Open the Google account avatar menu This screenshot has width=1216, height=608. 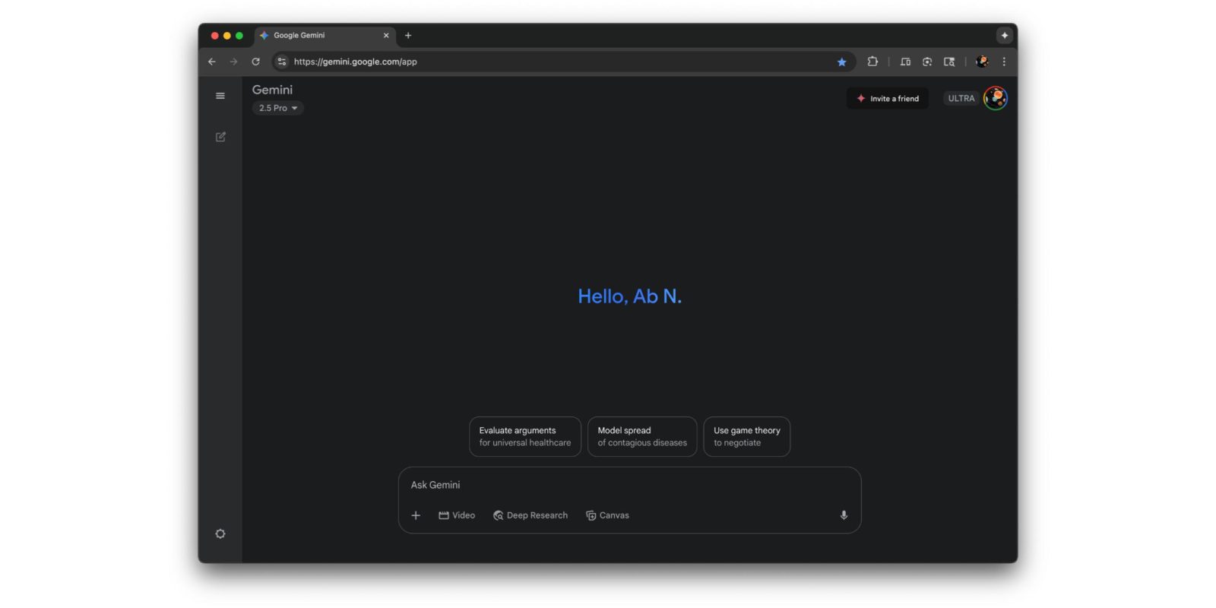(x=995, y=98)
